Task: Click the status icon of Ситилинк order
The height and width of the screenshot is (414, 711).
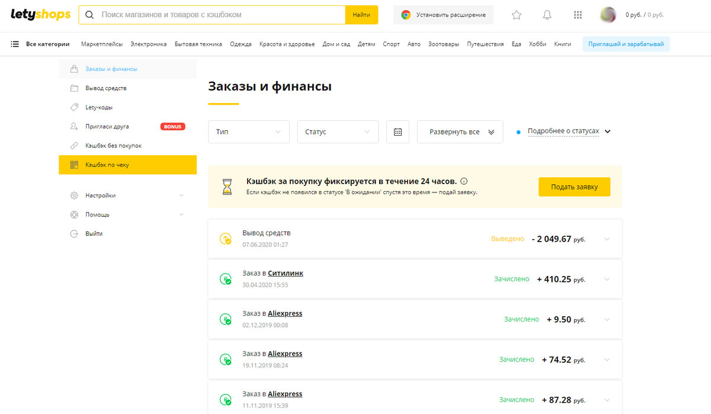Action: coord(226,279)
